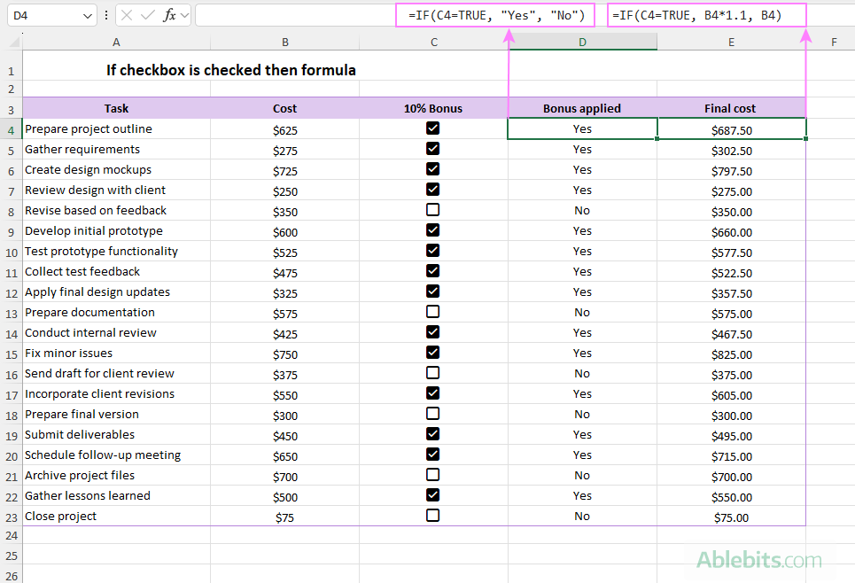Screen dimensions: 855x583
Task: Select column E header
Action: coord(729,41)
